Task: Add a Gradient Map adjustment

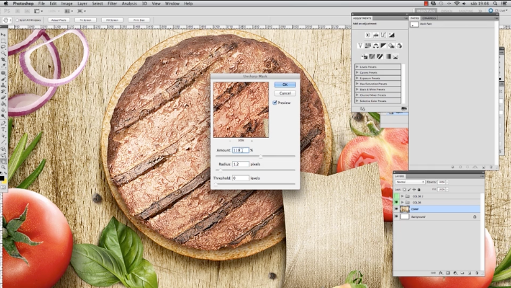Action: tap(389, 56)
